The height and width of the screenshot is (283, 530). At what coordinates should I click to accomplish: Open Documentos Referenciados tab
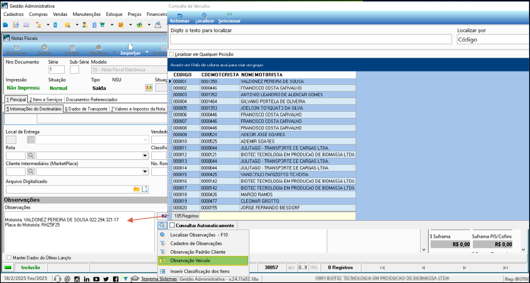click(x=92, y=100)
